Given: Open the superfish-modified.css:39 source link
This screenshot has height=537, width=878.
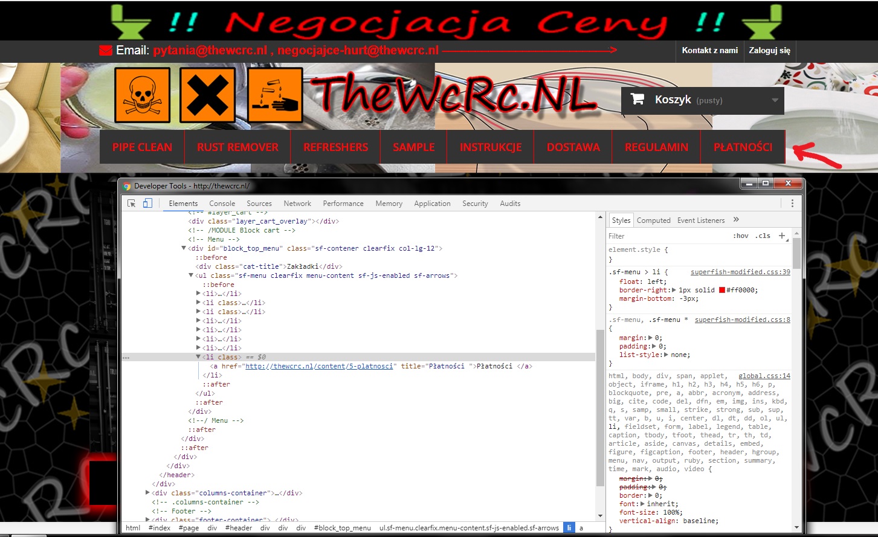Looking at the screenshot, I should click(x=740, y=272).
